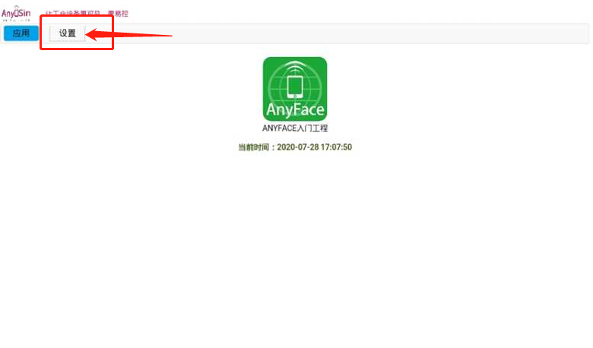Click blank white area below the timestamp
Viewport: 593px width, 348px height.
[x=295, y=243]
